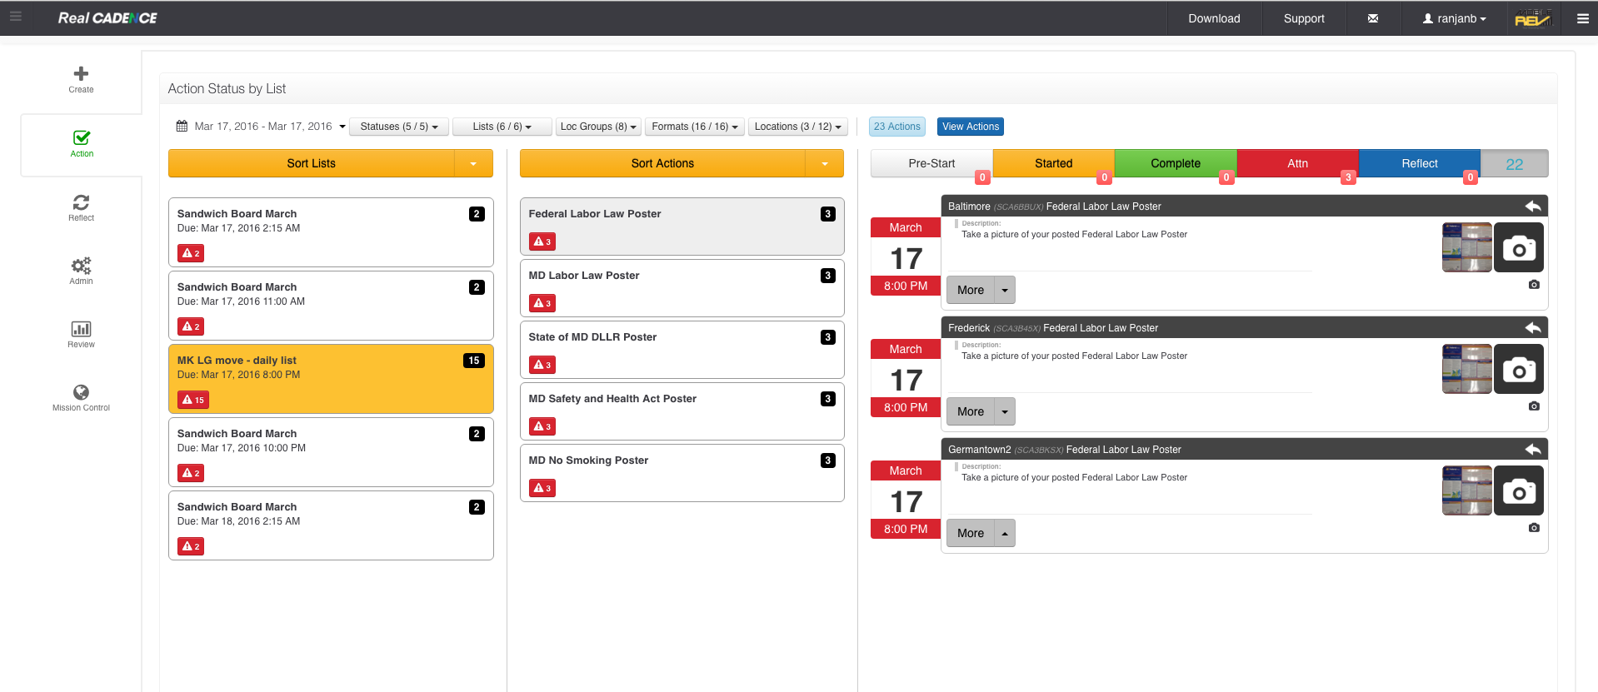Expand the Locations (3 / 12) dropdown
Screen dimensions: 1598x692
pyautogui.click(x=797, y=127)
